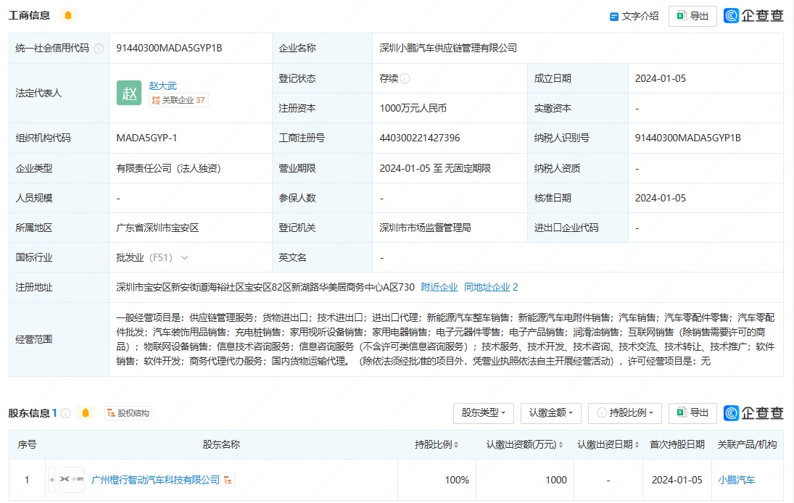Select 首次持股日期 2024-01-05 cell

click(x=677, y=481)
